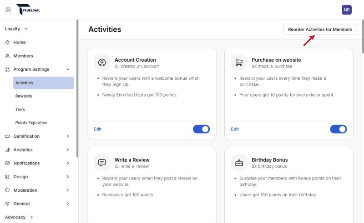
Task: Click the ID: created_an_account text
Action: 137,66
